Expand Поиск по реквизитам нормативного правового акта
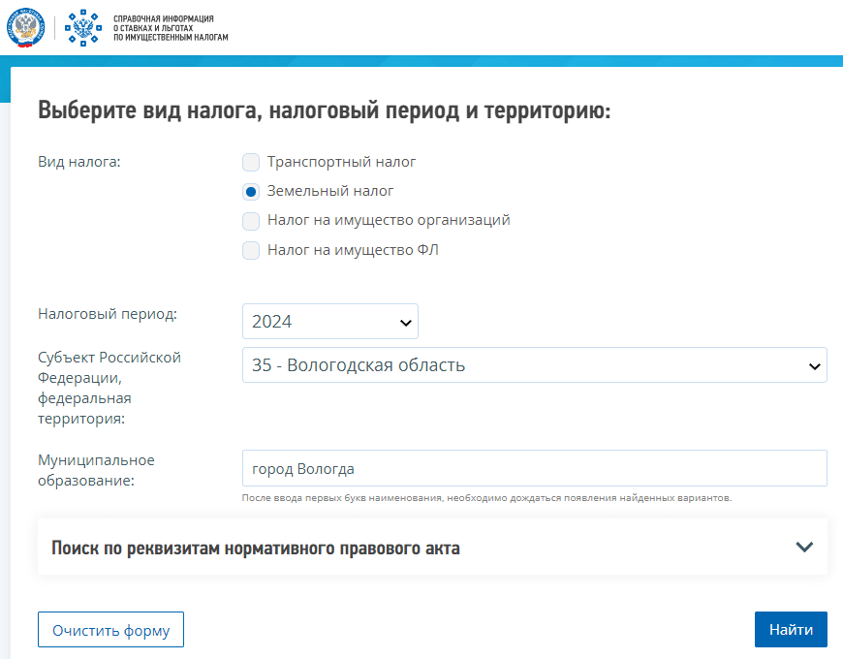The image size is (843, 659). click(x=432, y=548)
